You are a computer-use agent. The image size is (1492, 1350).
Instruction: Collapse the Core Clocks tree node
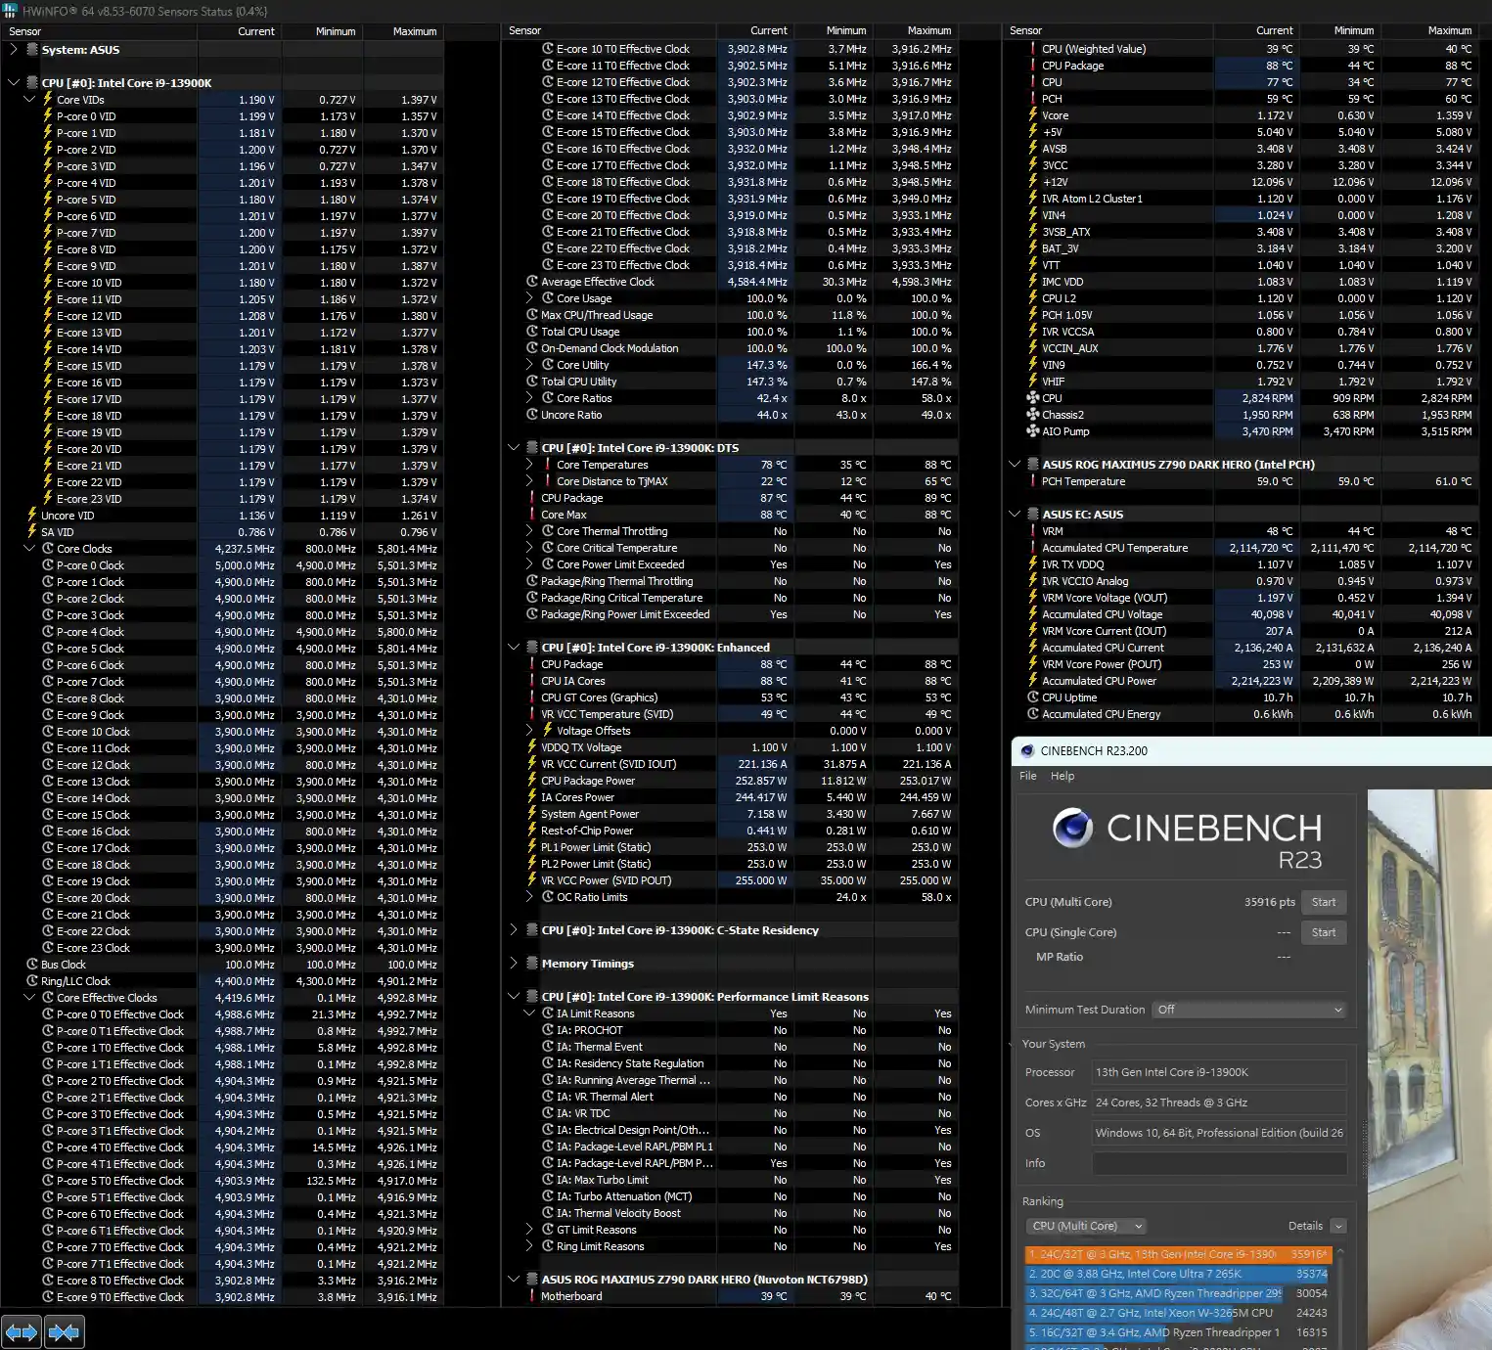pos(29,549)
